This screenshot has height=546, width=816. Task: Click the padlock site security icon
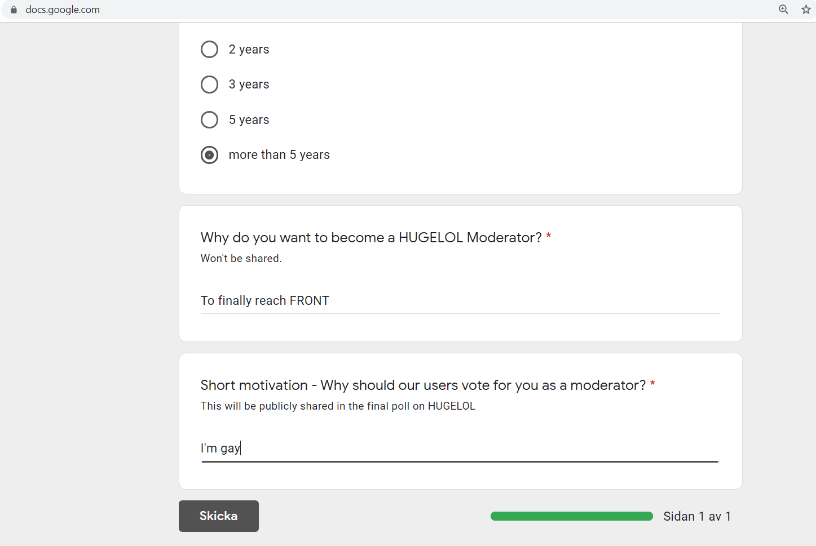(14, 10)
